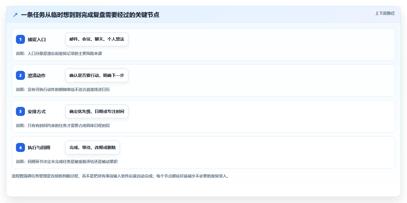Click the note about 模糊事项不适合直接排进日历
The image size is (407, 203).
click(x=63, y=89)
